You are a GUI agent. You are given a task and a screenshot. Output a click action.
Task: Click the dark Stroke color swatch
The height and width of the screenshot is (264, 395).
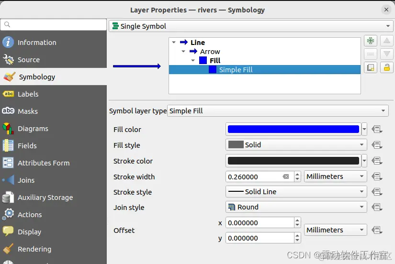pyautogui.click(x=293, y=161)
